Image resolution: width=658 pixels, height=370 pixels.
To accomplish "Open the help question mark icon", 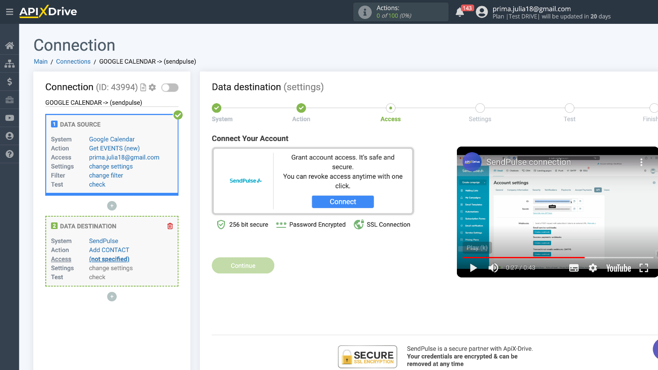I will tap(9, 154).
